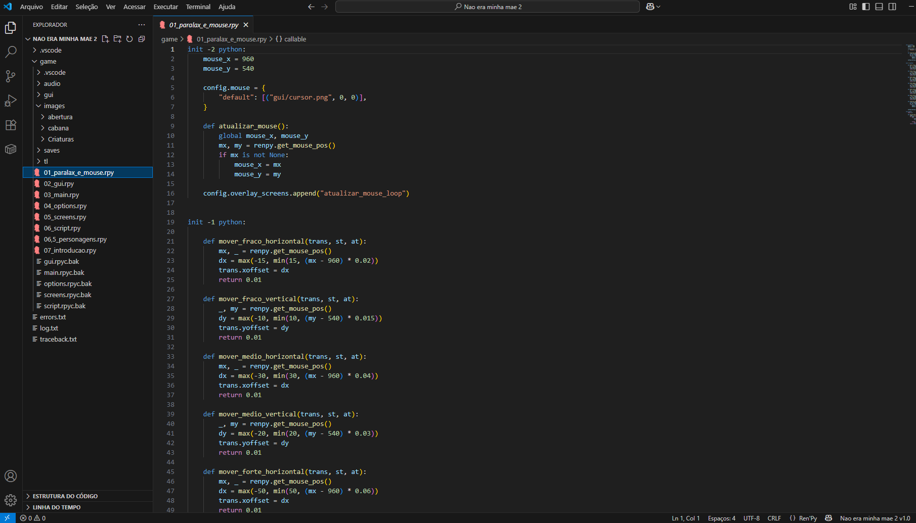The width and height of the screenshot is (916, 523).
Task: Expand the gui folder
Action: [88, 94]
